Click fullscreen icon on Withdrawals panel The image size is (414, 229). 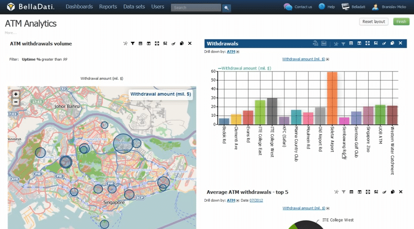point(368,44)
